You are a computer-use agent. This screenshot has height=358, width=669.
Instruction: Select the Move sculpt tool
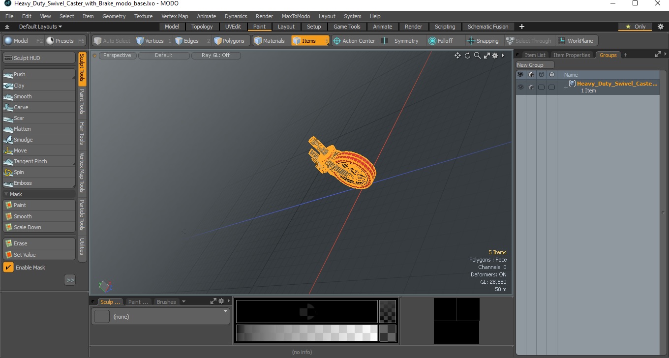coord(39,150)
